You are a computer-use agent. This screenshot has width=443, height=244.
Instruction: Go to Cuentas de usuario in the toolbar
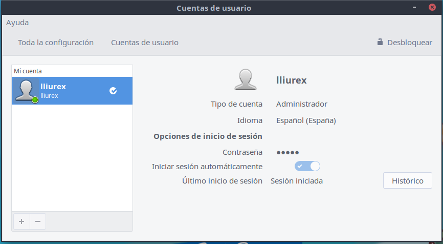tap(145, 43)
